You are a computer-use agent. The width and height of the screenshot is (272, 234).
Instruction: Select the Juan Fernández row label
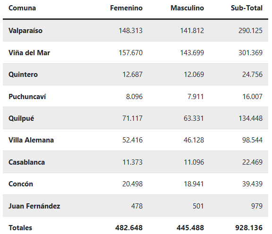click(34, 206)
